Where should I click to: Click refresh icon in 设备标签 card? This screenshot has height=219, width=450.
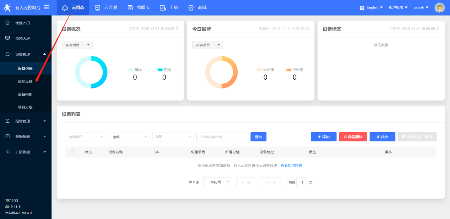[x=438, y=29]
